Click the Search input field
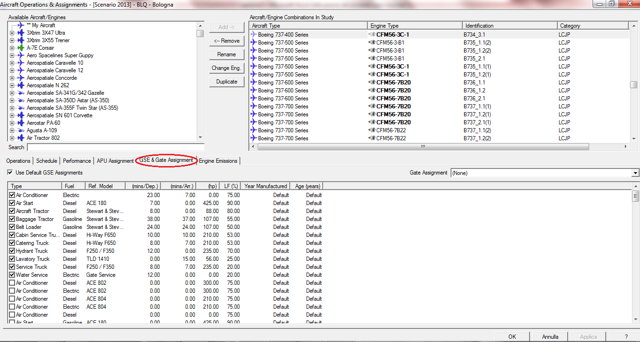640x342 pixels. [116, 147]
